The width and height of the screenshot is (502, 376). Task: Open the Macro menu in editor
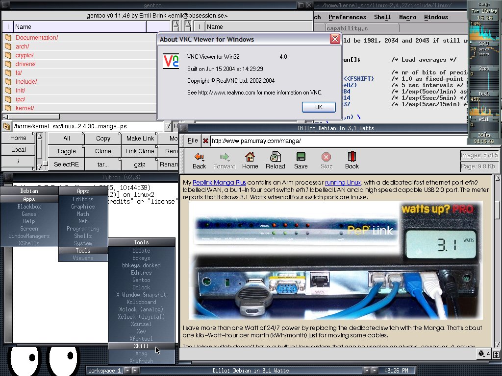407,17
